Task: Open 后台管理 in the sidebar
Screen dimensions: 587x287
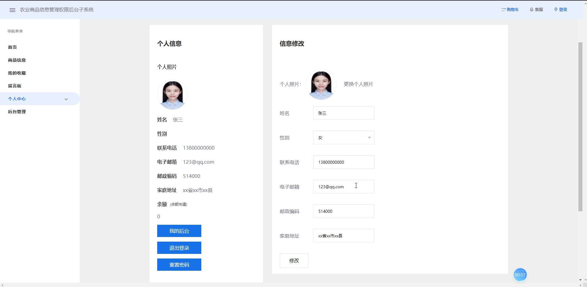Action: 17,112
